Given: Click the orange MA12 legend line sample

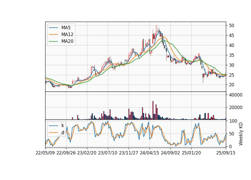Looking at the screenshot, I should [53, 34].
